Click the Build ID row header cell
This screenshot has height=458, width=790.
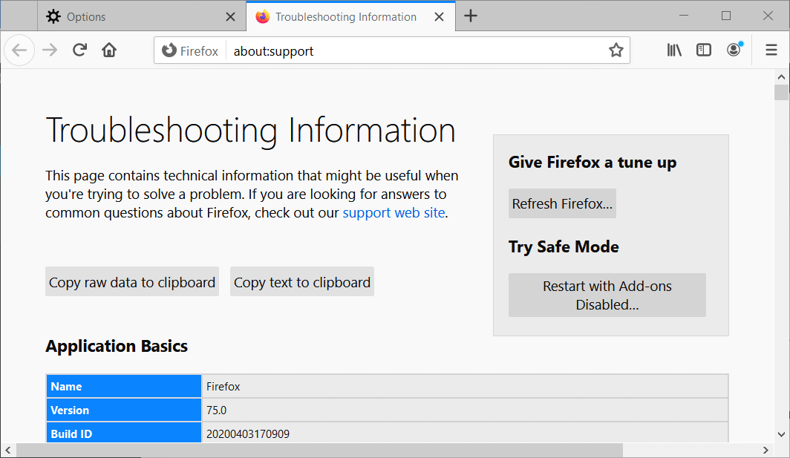[x=123, y=433]
